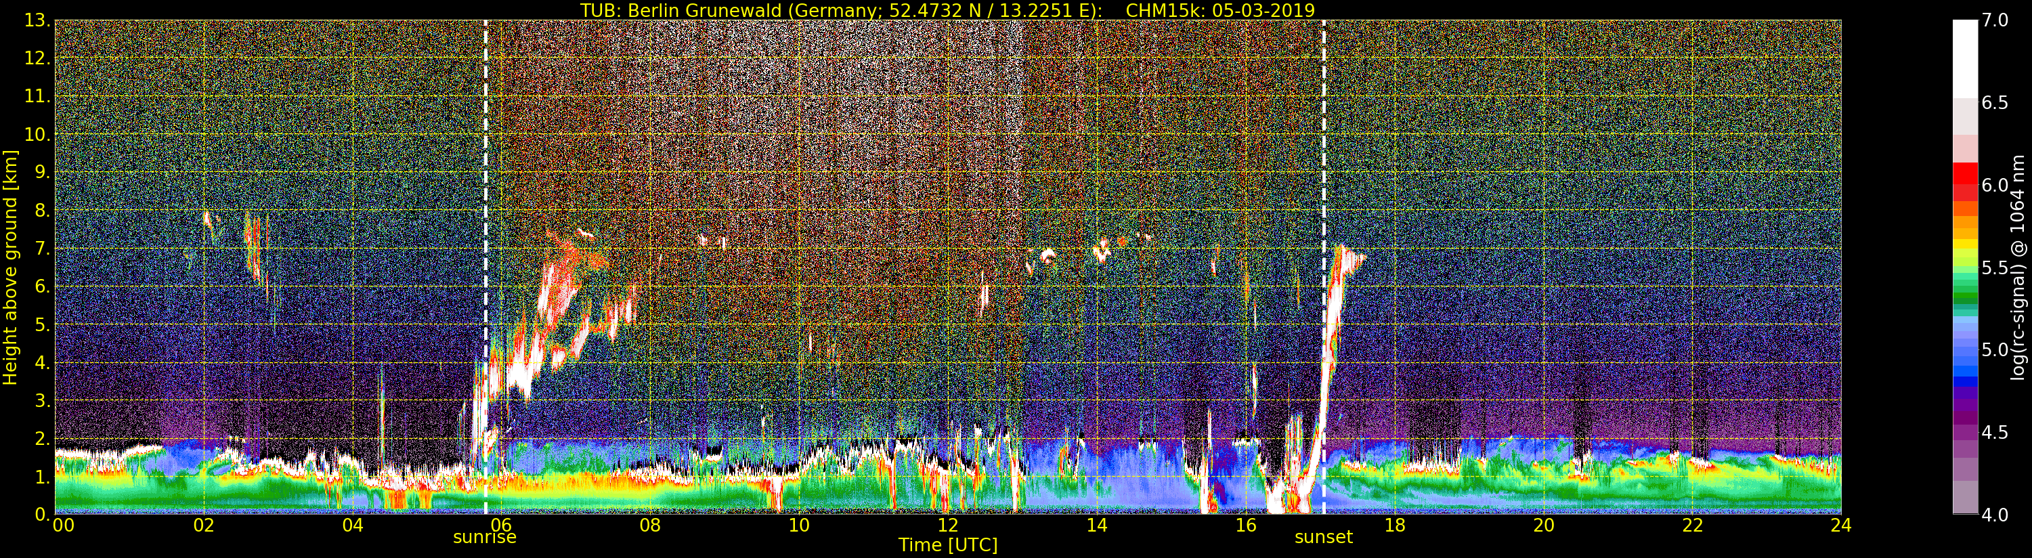Click the time axis tick '10'

pos(799,525)
